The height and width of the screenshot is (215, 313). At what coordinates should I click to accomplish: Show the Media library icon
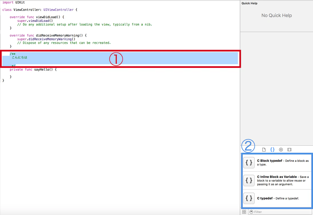289,150
